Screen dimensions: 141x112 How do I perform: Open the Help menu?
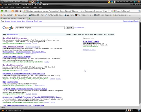(x=40, y=7)
